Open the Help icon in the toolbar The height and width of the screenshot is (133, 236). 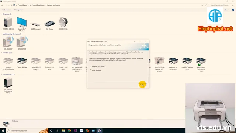click(233, 10)
